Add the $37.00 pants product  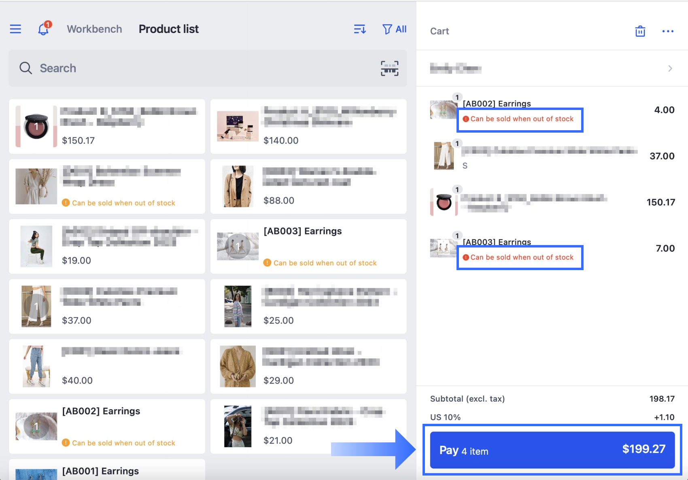click(107, 306)
